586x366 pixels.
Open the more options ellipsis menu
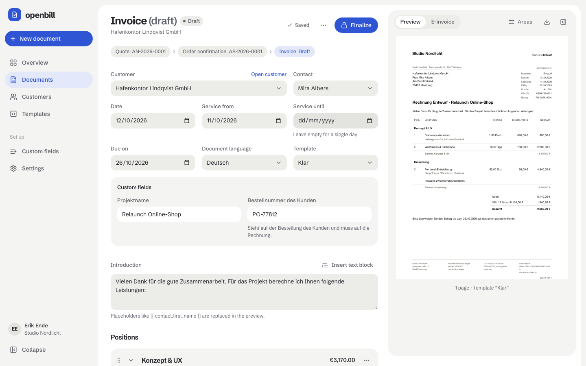point(324,25)
